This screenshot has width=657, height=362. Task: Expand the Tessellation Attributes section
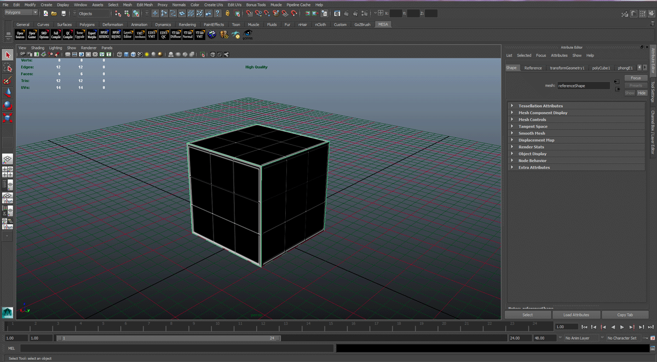(541, 106)
